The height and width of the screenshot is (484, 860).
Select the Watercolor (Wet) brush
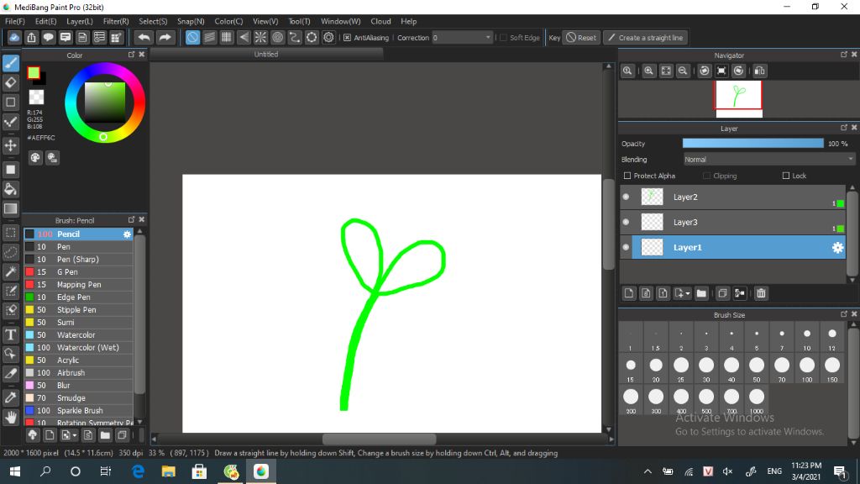78,347
